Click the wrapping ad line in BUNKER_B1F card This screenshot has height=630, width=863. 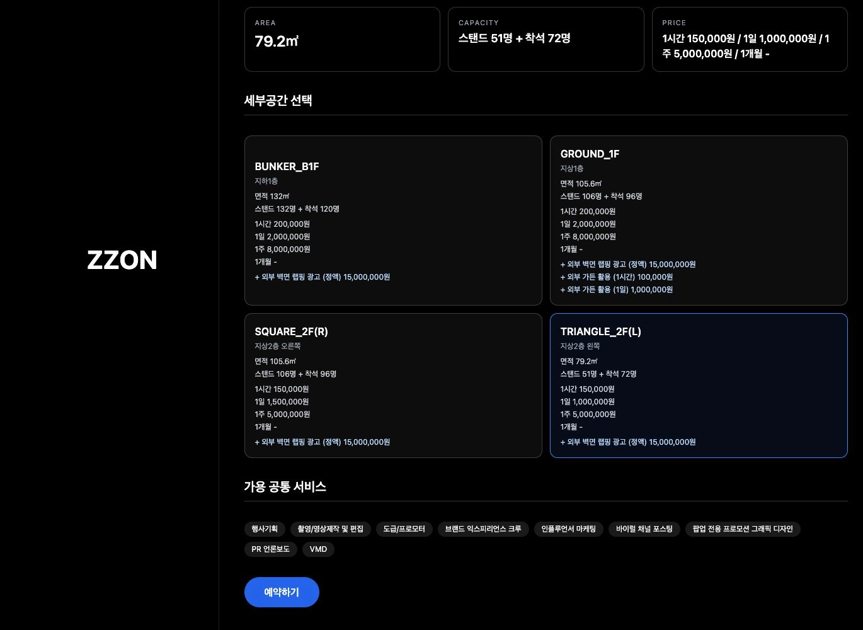tap(323, 277)
